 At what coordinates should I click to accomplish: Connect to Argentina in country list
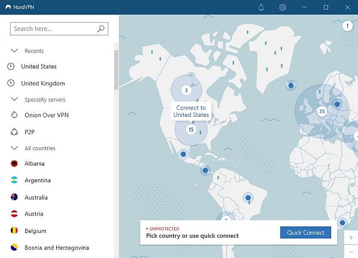tap(38, 181)
